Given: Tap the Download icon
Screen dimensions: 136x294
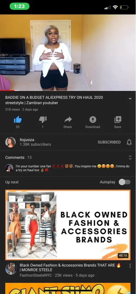Looking at the screenshot, I should tap(93, 119).
